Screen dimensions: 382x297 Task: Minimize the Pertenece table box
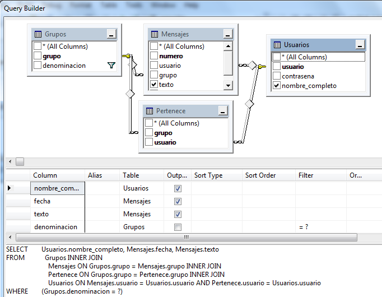click(x=223, y=111)
